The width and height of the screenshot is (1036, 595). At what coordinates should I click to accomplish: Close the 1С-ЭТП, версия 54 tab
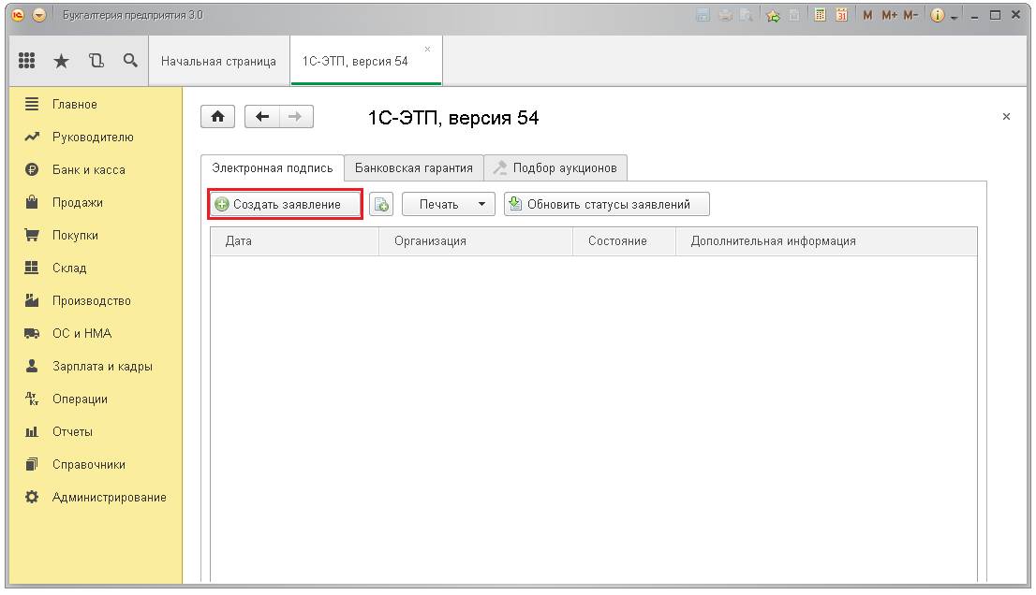[x=427, y=49]
